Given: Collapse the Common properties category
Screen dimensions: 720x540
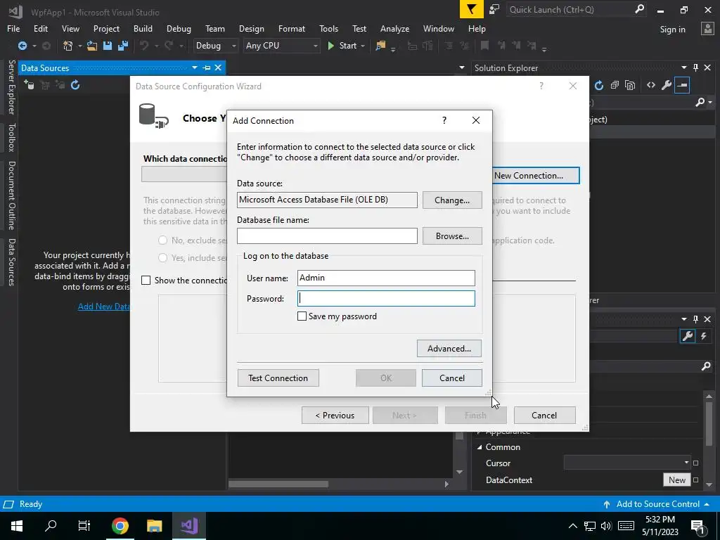Looking at the screenshot, I should click(x=480, y=446).
